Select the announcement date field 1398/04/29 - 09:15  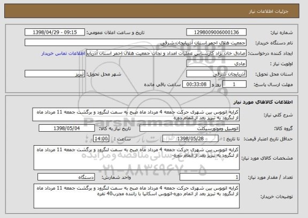(x=55, y=32)
